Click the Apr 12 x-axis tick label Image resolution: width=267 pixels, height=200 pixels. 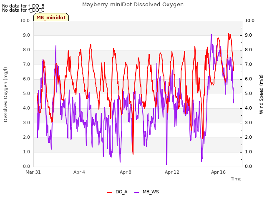(x=172, y=172)
